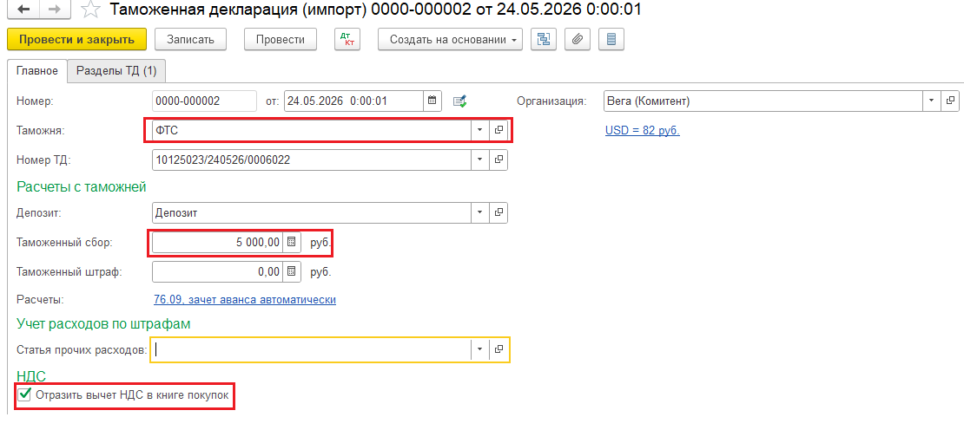Screen dimensions: 964x430
Task: Open the Организация record with its open button
Action: [x=950, y=101]
